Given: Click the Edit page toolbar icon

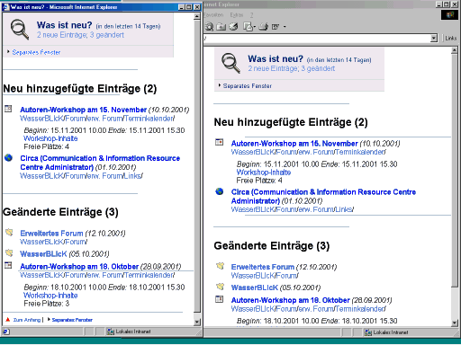Looking at the screenshot, I should [x=276, y=27].
